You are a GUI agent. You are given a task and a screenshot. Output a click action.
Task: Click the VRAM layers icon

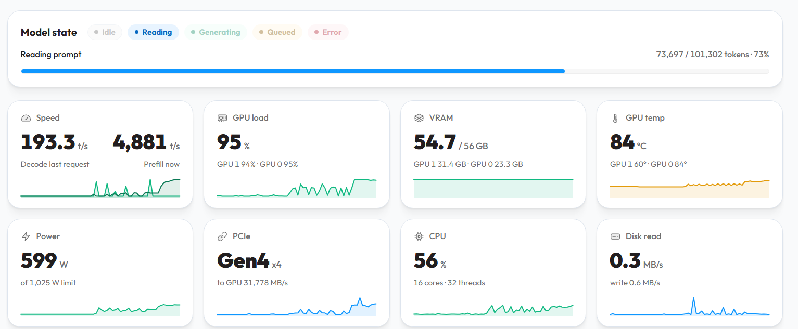(x=419, y=118)
